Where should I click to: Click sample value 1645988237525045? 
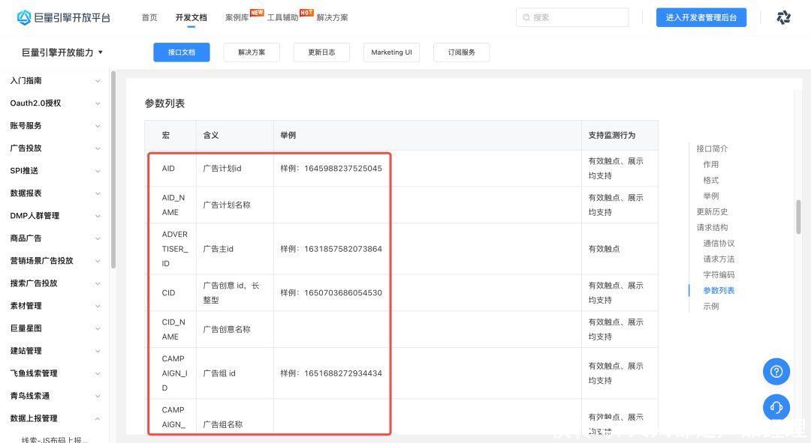tap(343, 169)
